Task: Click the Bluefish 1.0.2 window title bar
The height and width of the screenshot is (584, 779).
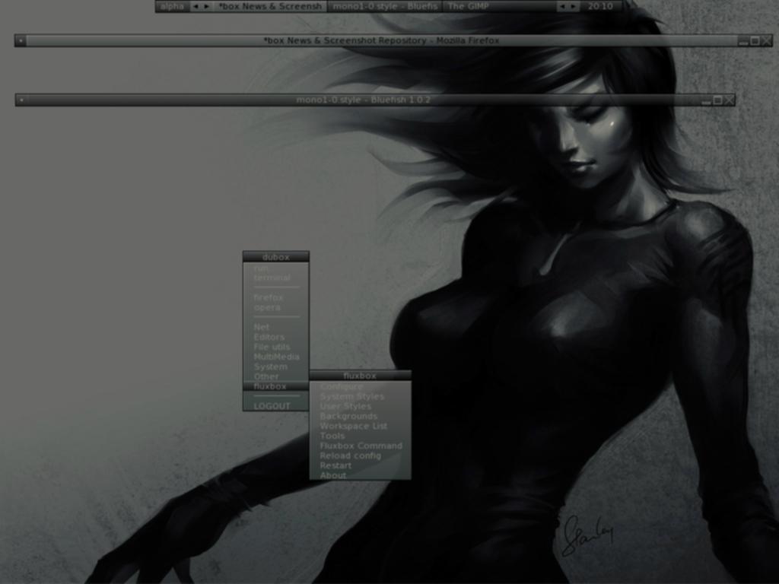Action: tap(363, 100)
